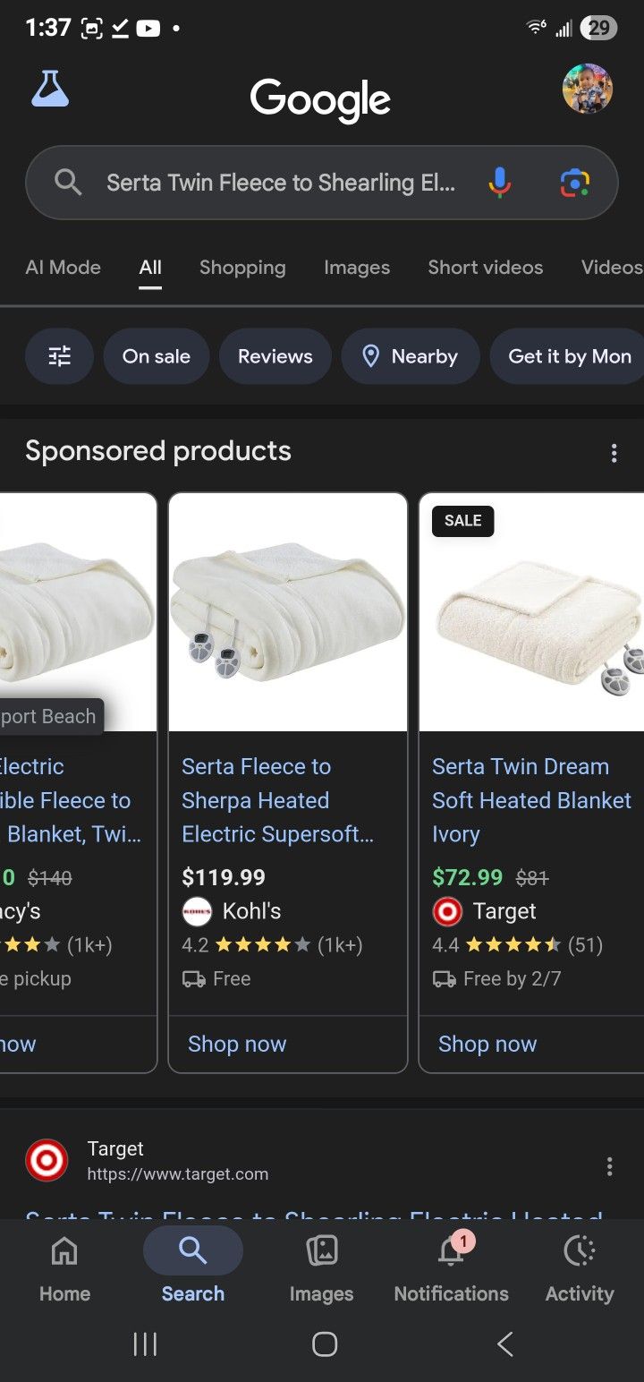644x1382 pixels.
Task: Tap the search query input field
Action: 281,183
